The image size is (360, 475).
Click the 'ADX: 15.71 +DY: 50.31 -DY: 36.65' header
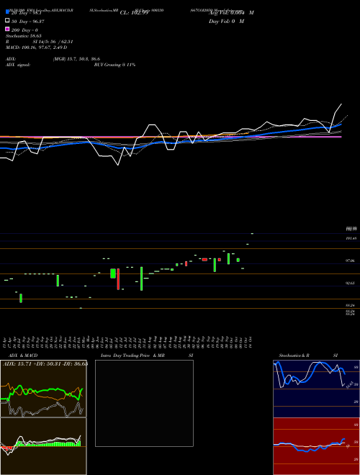click(45, 364)
